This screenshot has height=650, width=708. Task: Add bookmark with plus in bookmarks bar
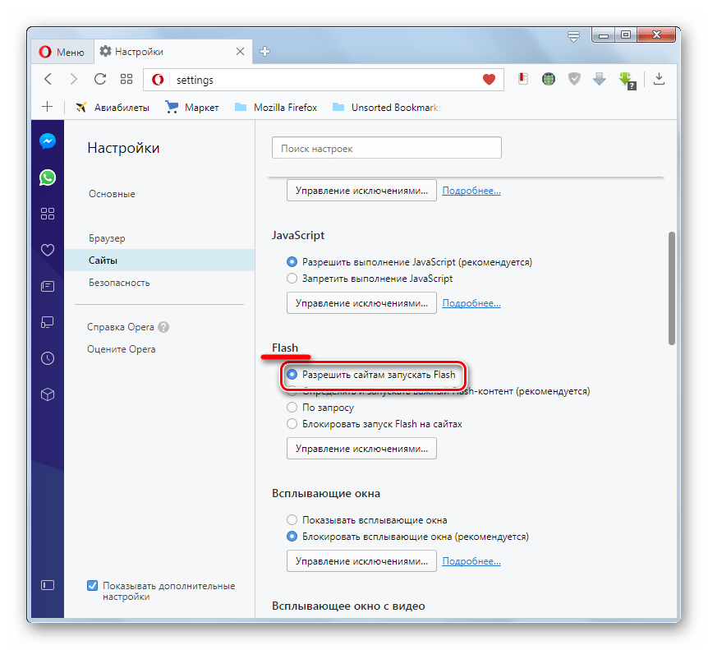[47, 107]
